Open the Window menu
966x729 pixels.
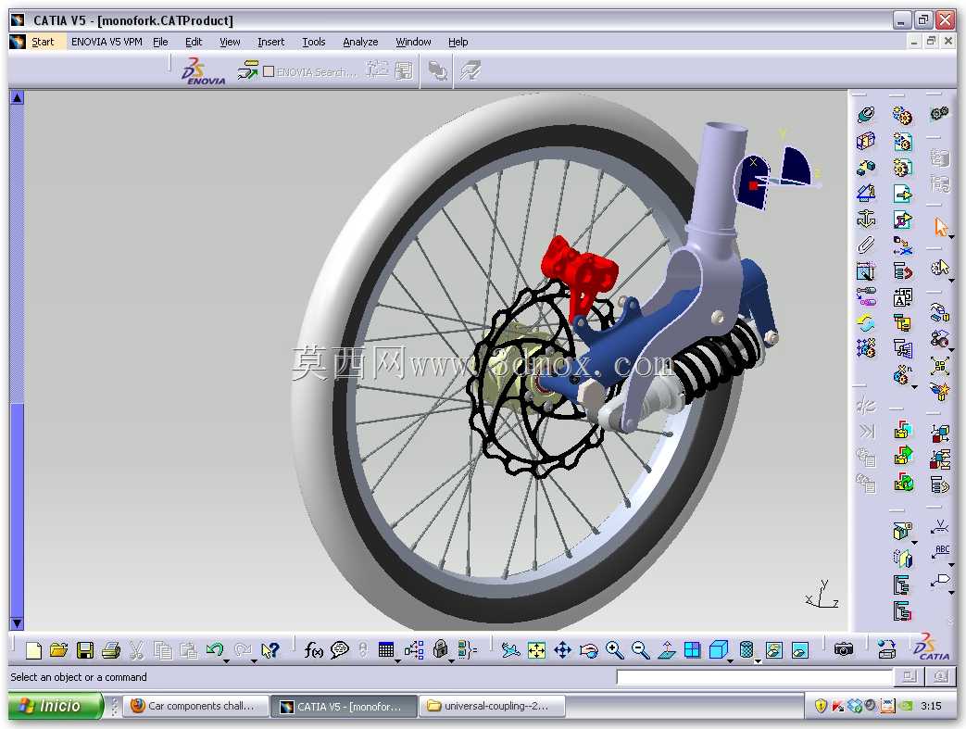[413, 42]
